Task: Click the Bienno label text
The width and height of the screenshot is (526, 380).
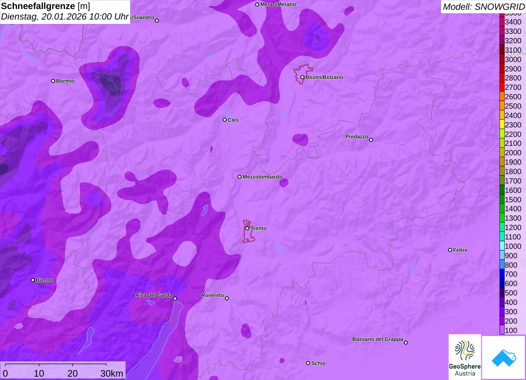Action: click(x=45, y=280)
